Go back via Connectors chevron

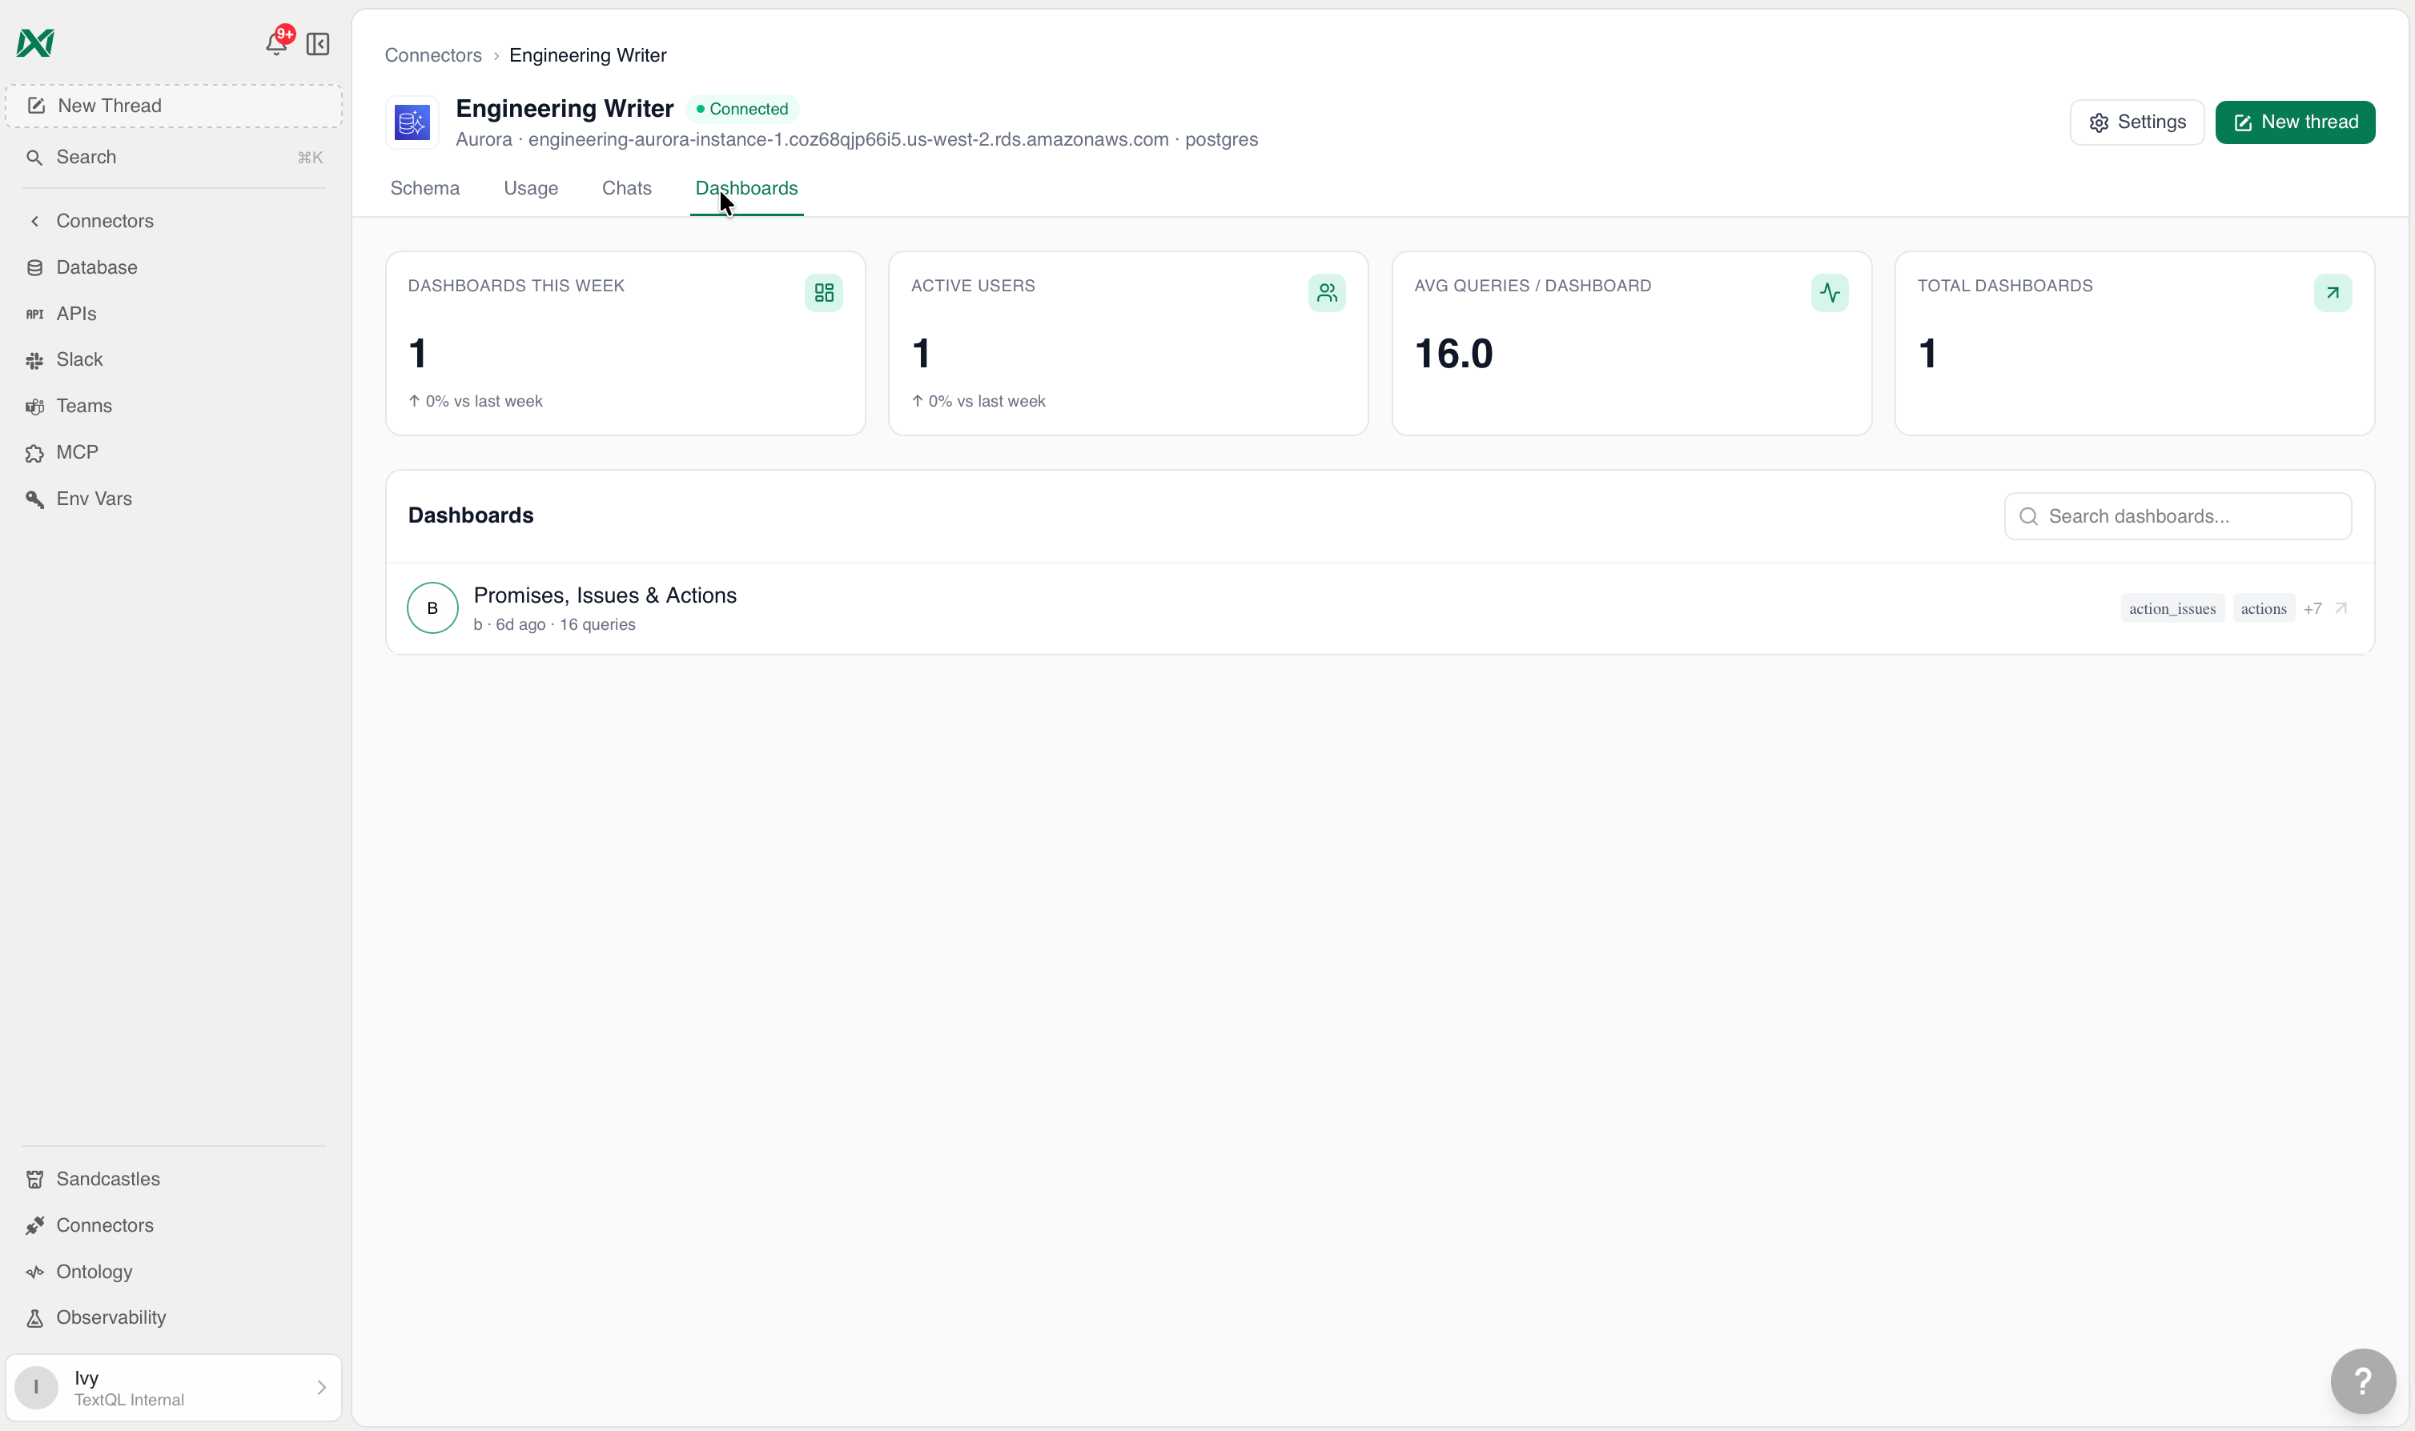click(x=34, y=221)
